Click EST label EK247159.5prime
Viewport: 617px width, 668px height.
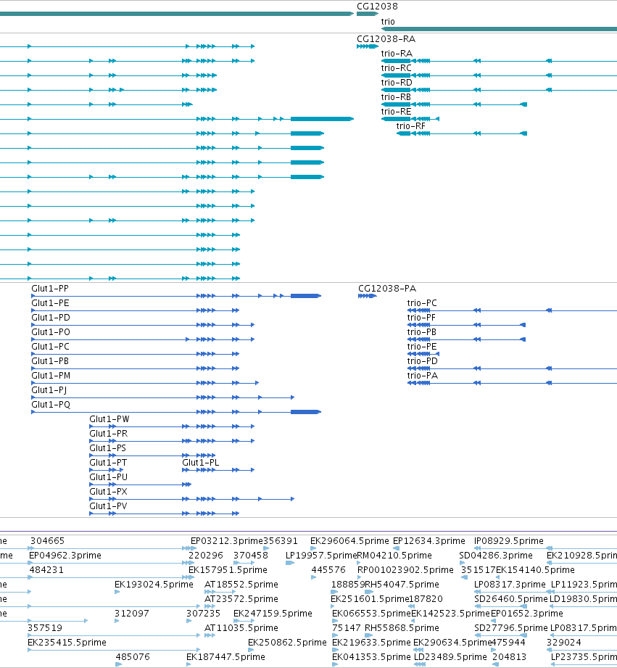[x=273, y=613]
